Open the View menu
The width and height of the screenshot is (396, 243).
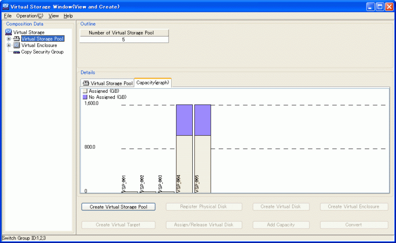tap(53, 16)
